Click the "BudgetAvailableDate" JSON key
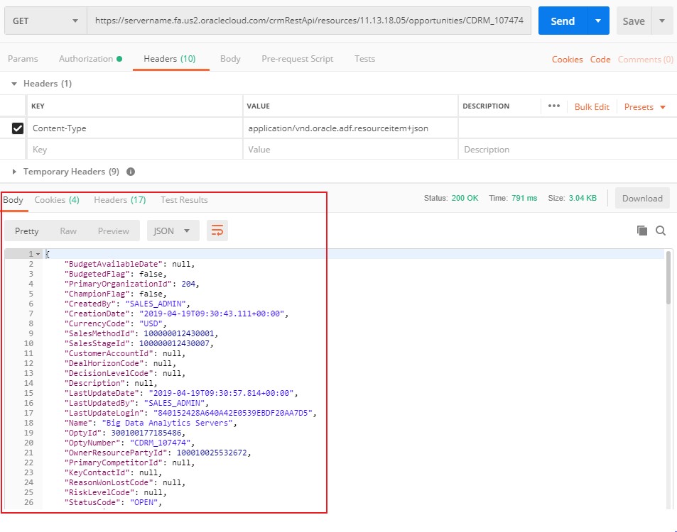This screenshot has height=532, width=677. 113,264
